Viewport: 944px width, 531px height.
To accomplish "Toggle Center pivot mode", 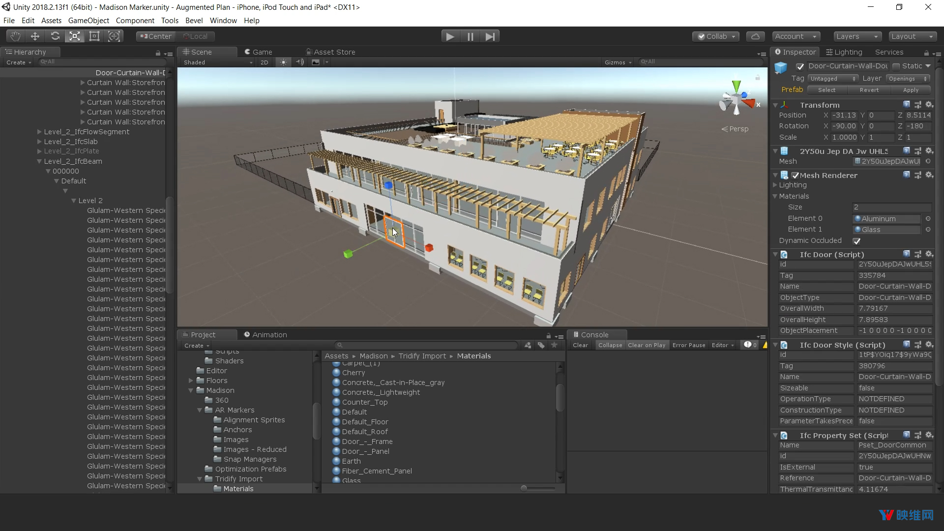I will click(155, 36).
